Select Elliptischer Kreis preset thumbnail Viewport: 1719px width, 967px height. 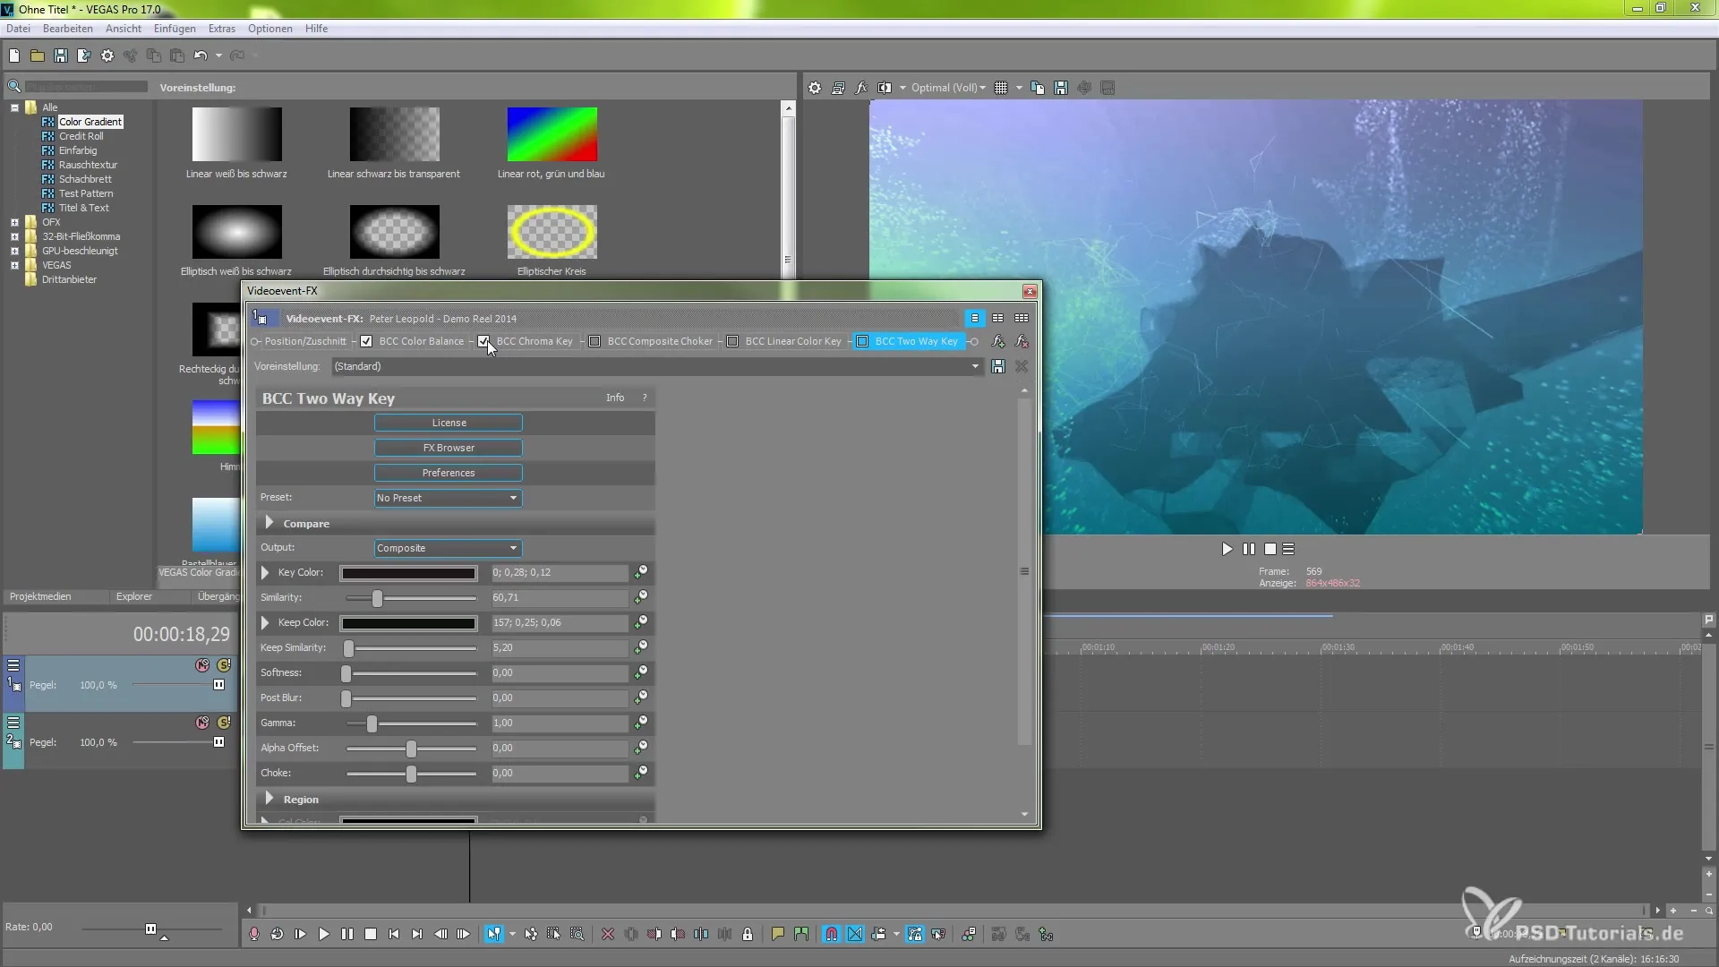click(x=552, y=232)
